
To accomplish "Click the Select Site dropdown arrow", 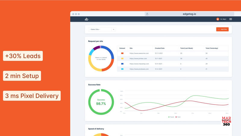I will click(x=114, y=29).
